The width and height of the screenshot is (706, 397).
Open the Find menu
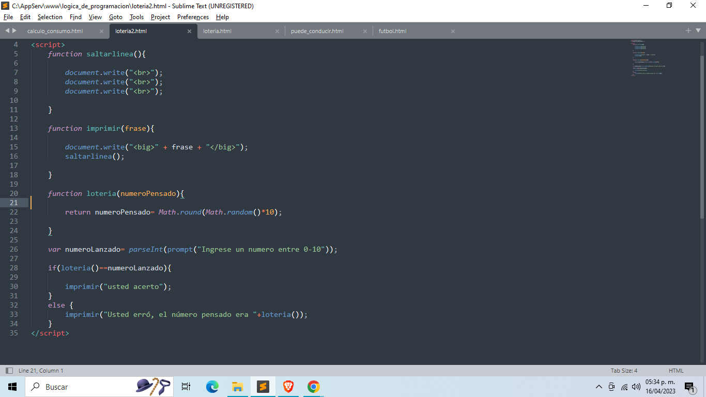(76, 17)
